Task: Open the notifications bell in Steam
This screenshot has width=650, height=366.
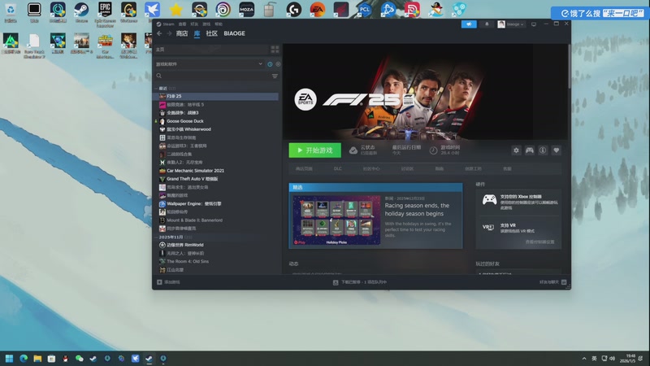Action: pos(487,24)
